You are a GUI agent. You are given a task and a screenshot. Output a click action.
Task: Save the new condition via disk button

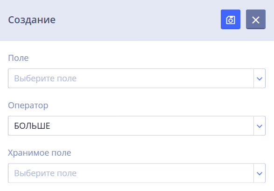point(231,20)
